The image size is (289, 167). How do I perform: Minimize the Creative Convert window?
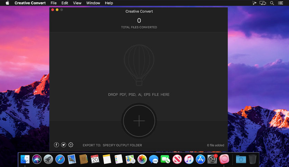(x=57, y=10)
